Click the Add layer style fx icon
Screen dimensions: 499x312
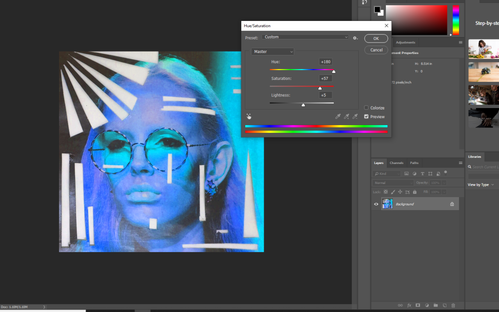click(409, 305)
